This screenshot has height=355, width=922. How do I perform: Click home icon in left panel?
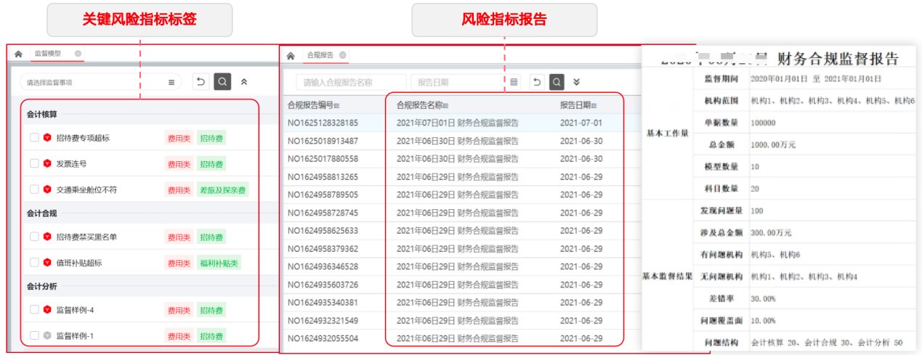(x=18, y=54)
